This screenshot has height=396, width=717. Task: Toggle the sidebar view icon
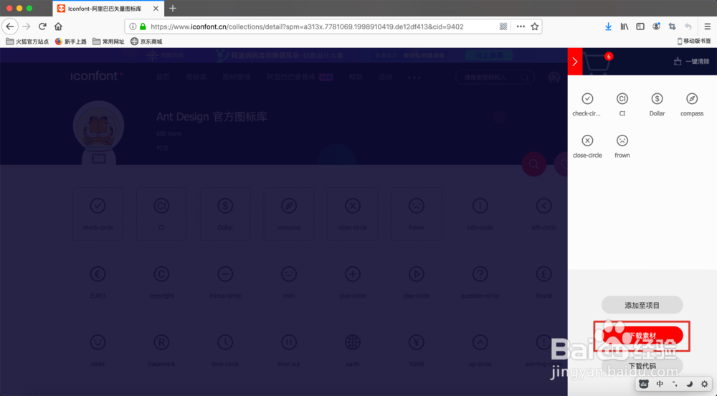pyautogui.click(x=640, y=27)
